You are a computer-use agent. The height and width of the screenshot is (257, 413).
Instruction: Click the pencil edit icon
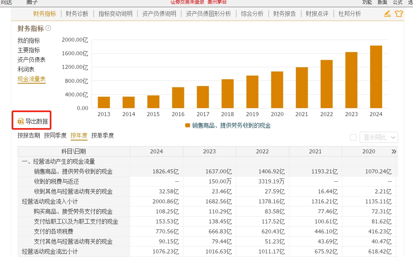point(387,14)
